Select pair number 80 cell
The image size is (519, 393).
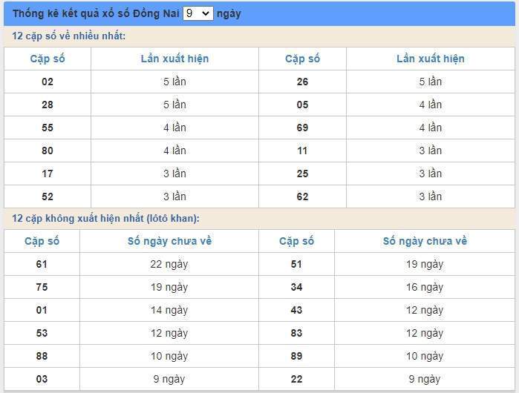point(48,151)
